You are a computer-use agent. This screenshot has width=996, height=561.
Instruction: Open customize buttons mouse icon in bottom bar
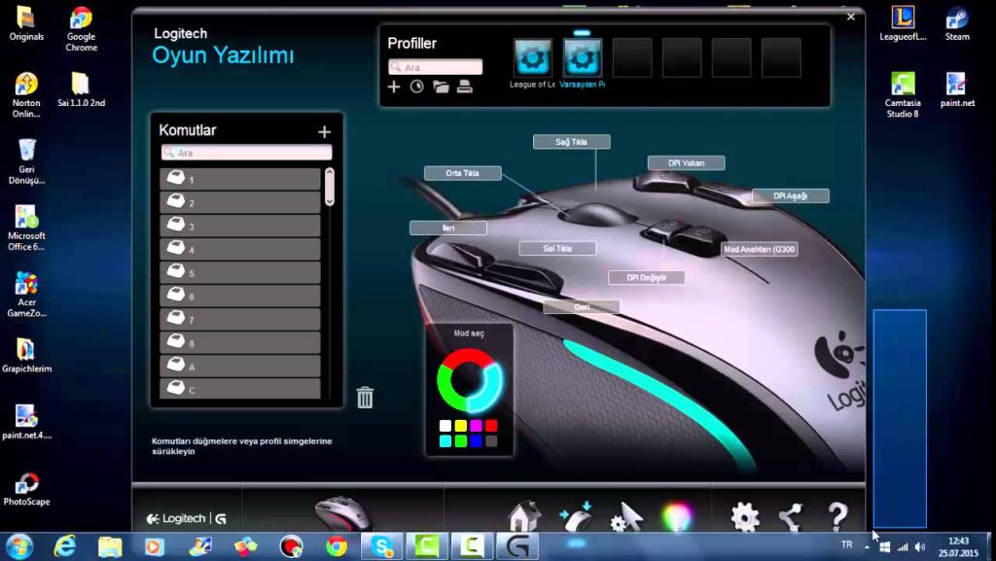(x=576, y=516)
